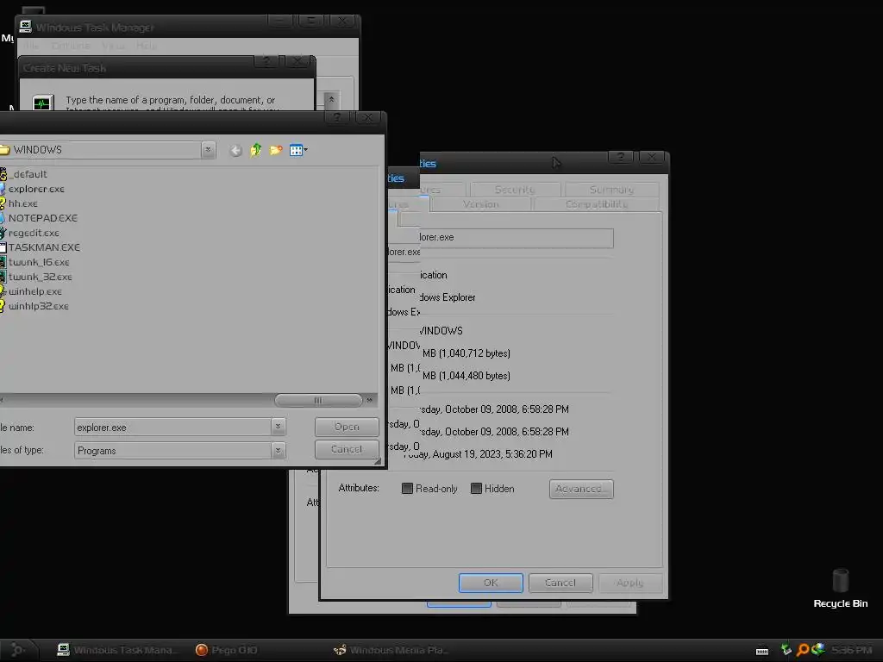This screenshot has width=883, height=662.
Task: Go up one level in the Open dialog
Action: [255, 150]
